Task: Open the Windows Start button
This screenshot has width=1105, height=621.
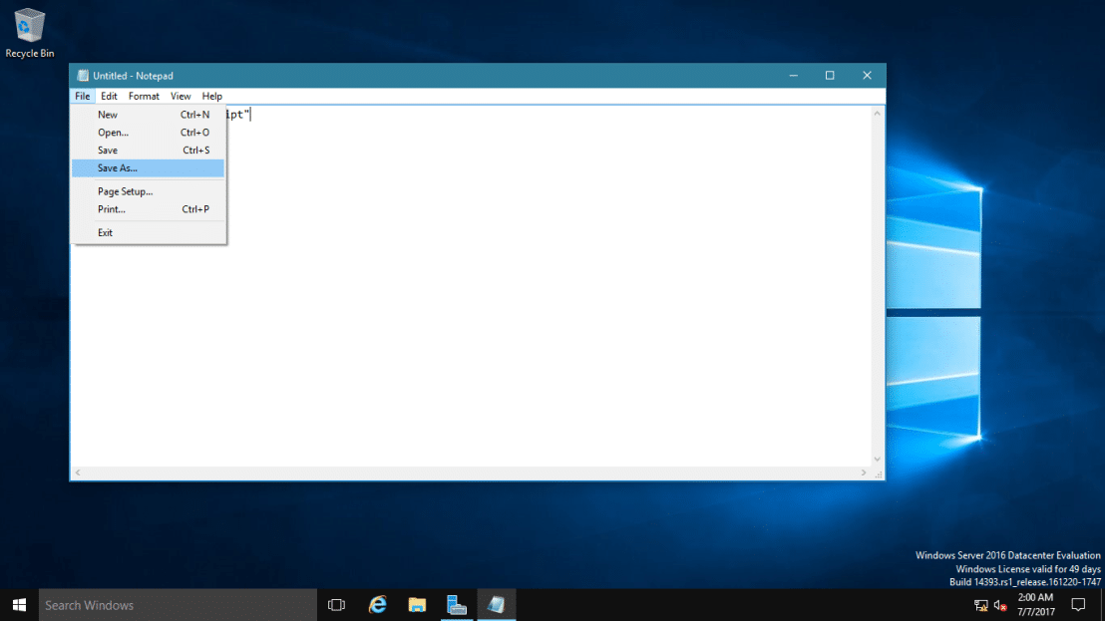Action: click(19, 605)
